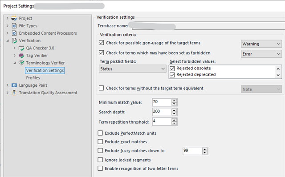The width and height of the screenshot is (285, 177).
Task: Open the disabled Note severity dropdown
Action: click(x=261, y=89)
